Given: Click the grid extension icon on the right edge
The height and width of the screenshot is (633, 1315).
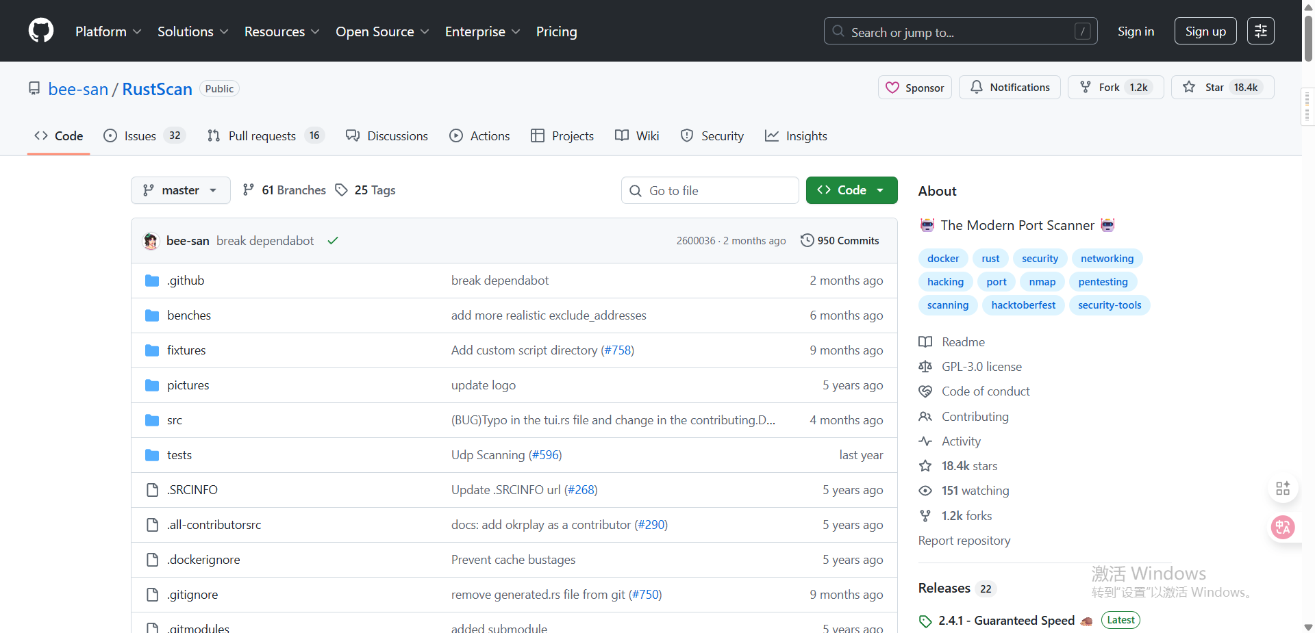Looking at the screenshot, I should tap(1283, 488).
